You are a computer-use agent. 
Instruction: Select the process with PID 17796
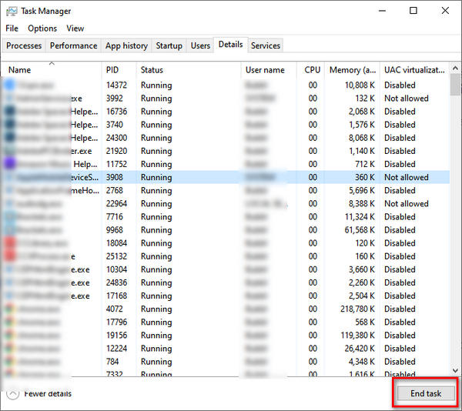click(x=226, y=322)
